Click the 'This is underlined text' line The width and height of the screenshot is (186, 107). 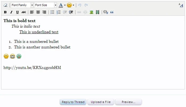click(39, 32)
